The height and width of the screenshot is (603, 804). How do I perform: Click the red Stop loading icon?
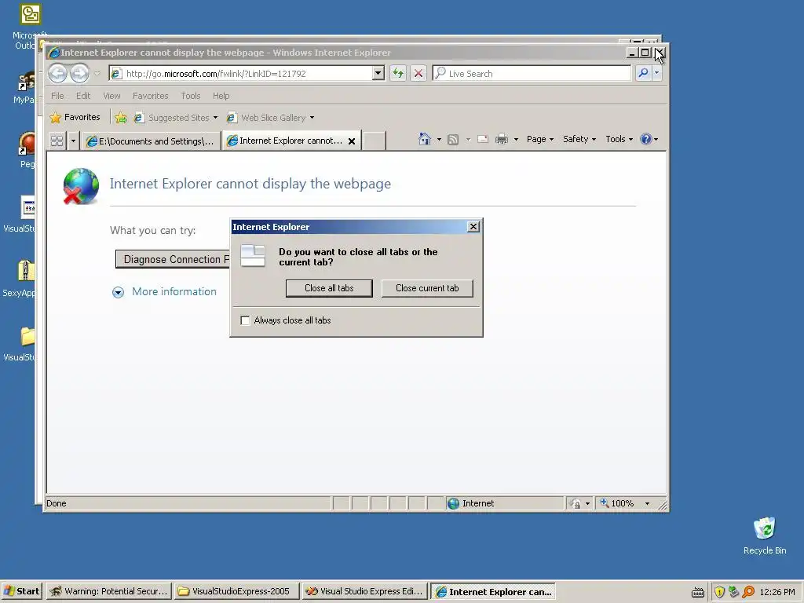pos(418,73)
